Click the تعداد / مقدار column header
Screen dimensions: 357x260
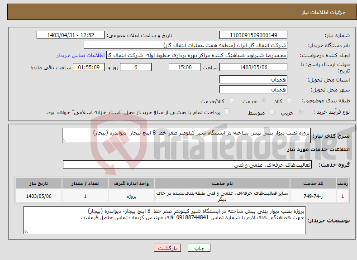point(85,183)
